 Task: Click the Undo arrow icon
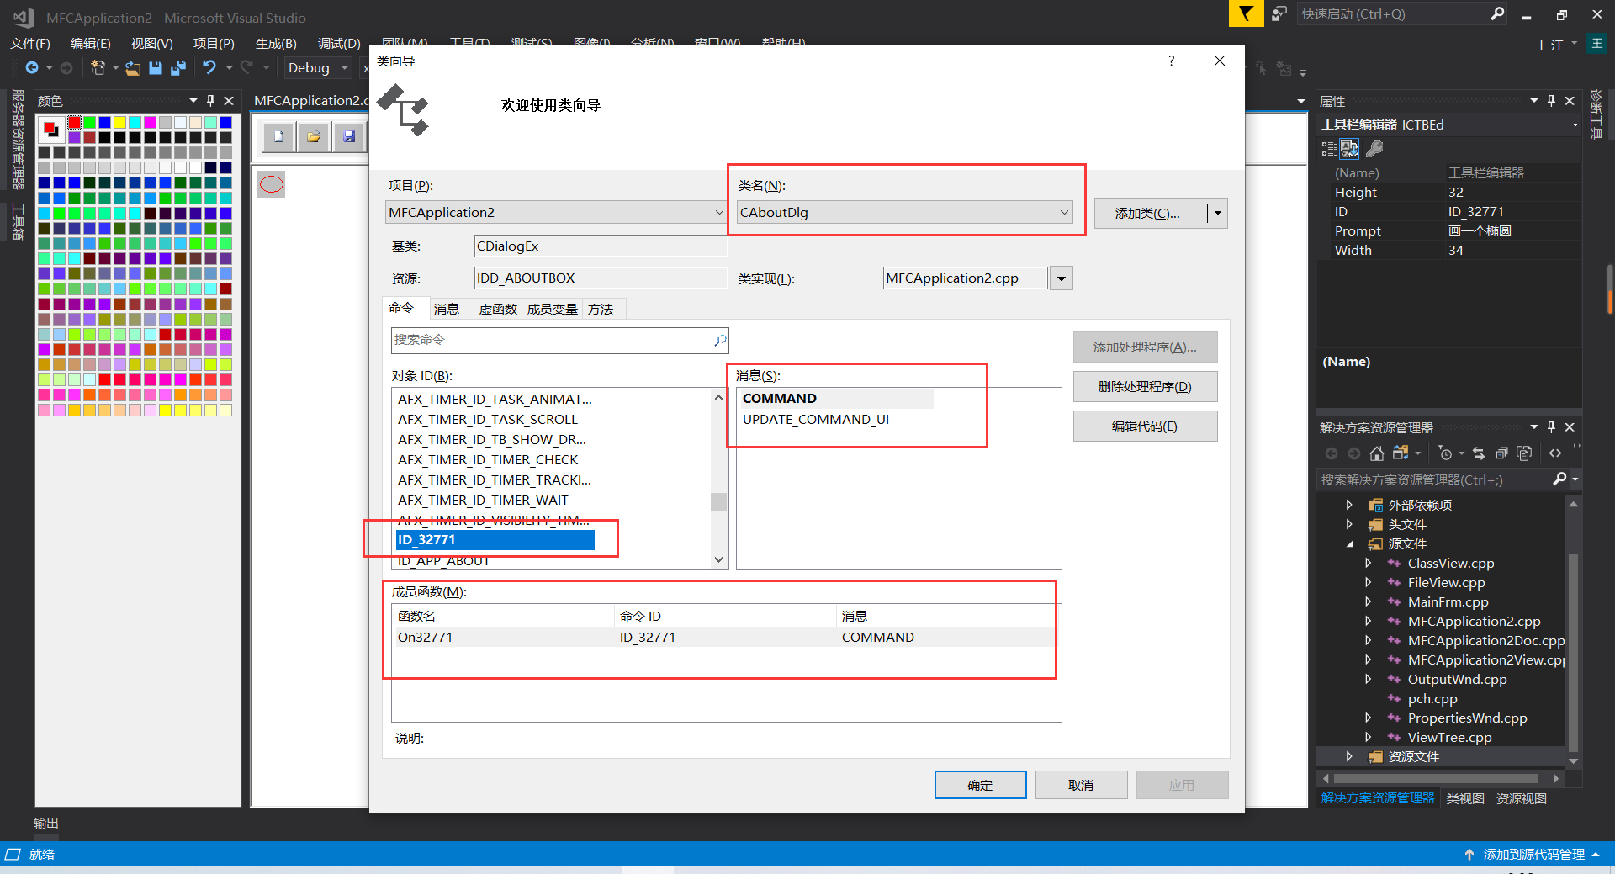pyautogui.click(x=209, y=67)
